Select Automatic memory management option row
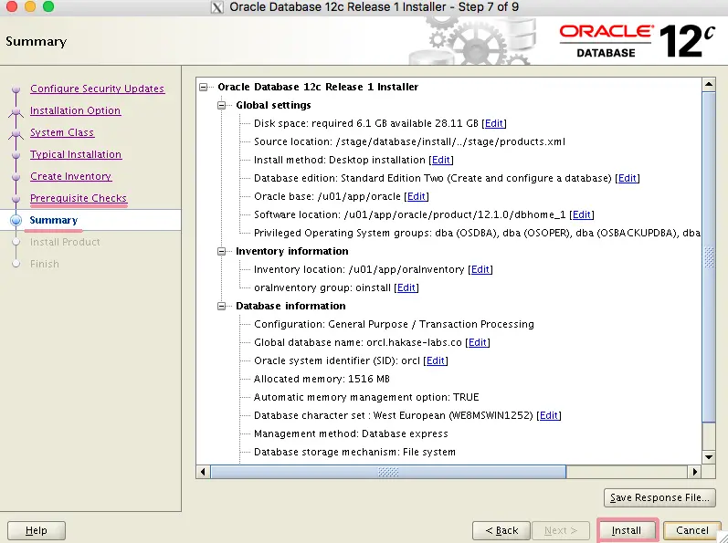Image resolution: width=728 pixels, height=543 pixels. click(366, 397)
